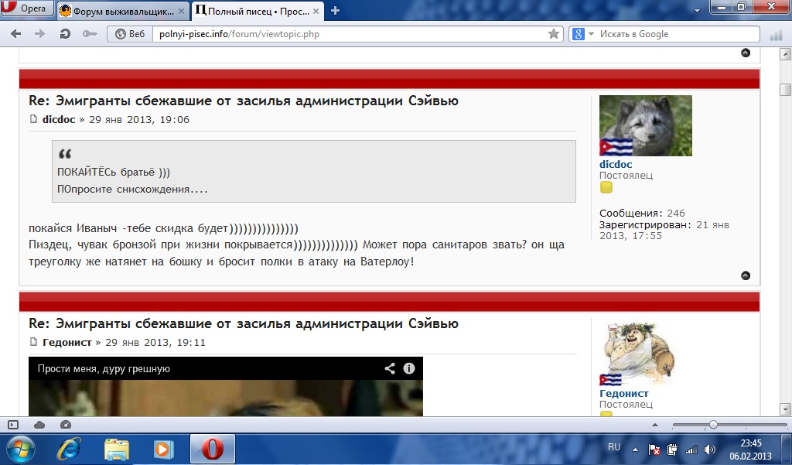The height and width of the screenshot is (465, 792).
Task: Bookmark page with the star icon
Action: 554,34
